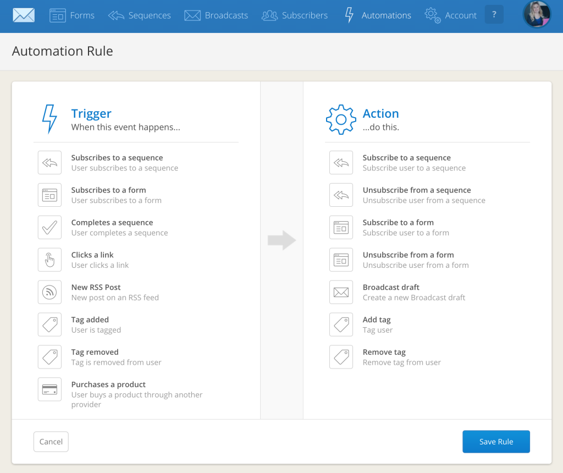Open the Account settings menu
563x473 pixels.
(451, 15)
